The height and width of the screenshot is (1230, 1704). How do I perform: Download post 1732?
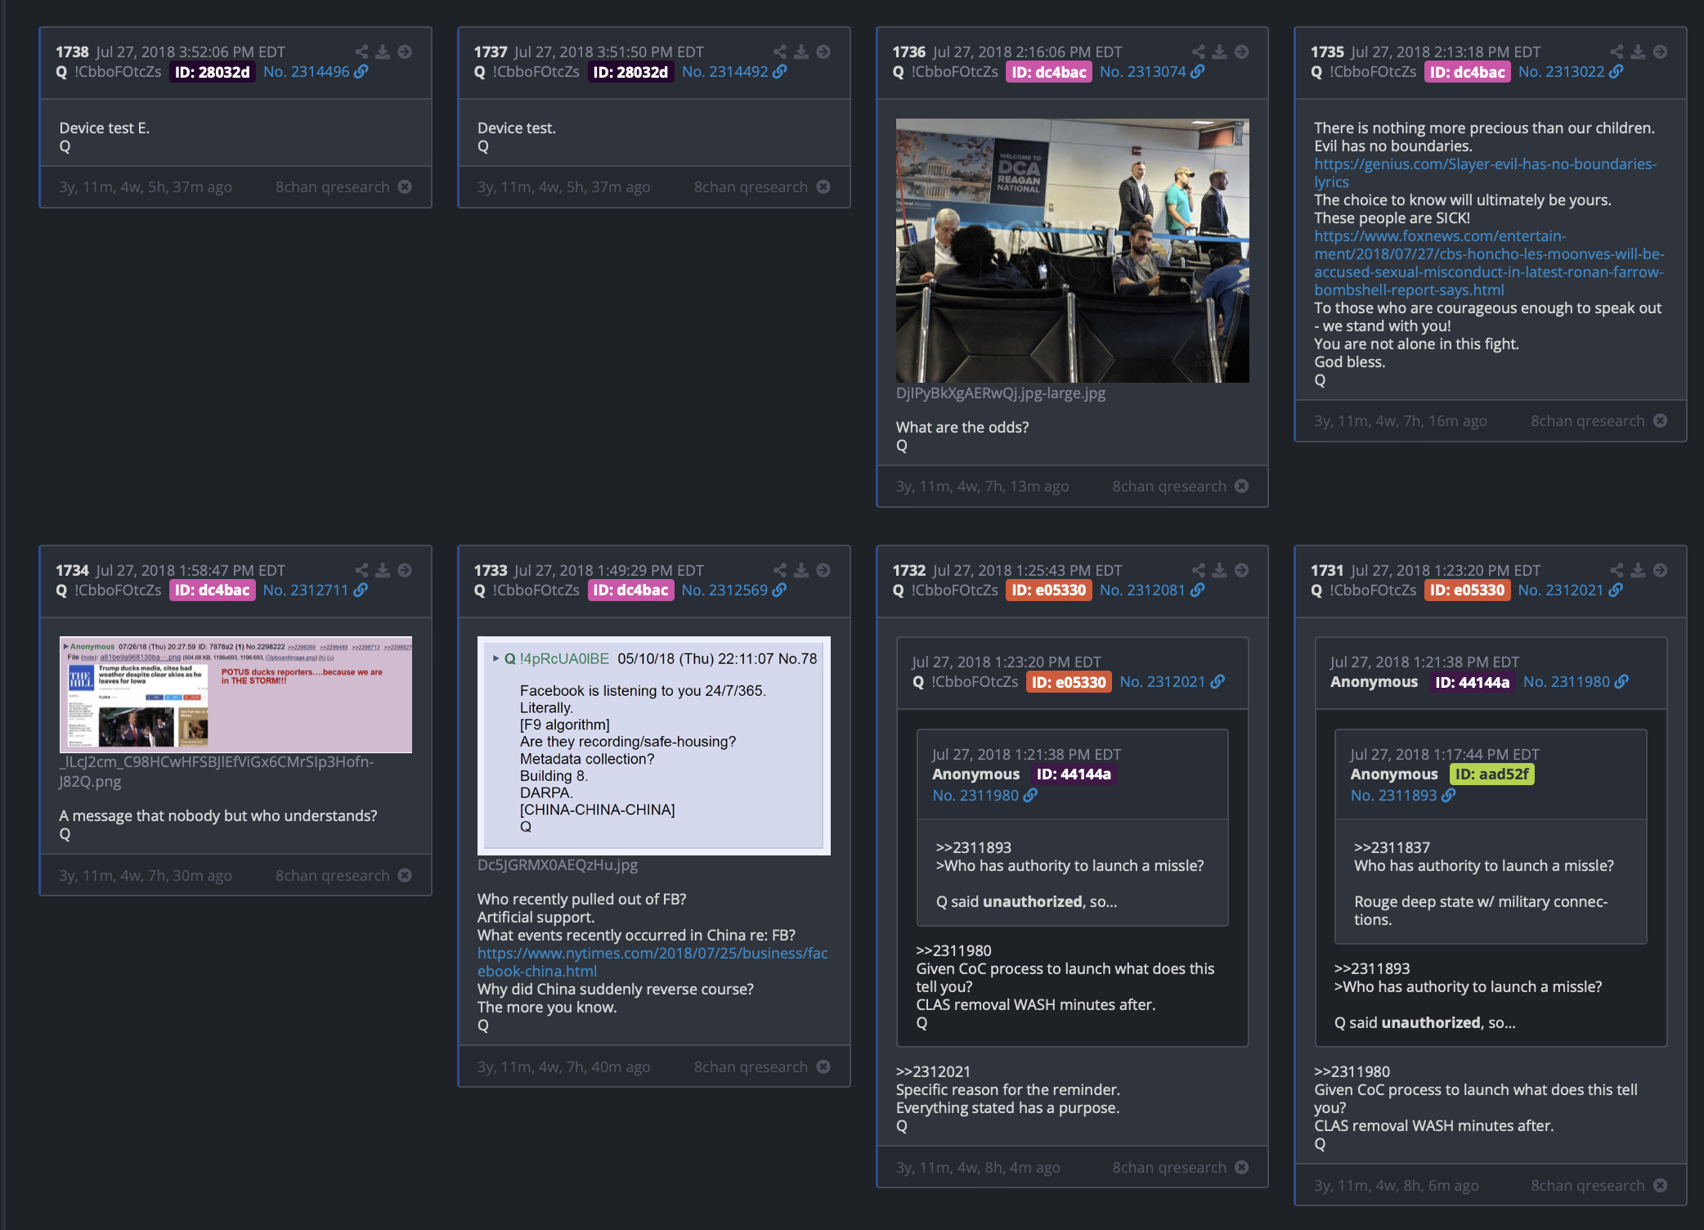1220,570
